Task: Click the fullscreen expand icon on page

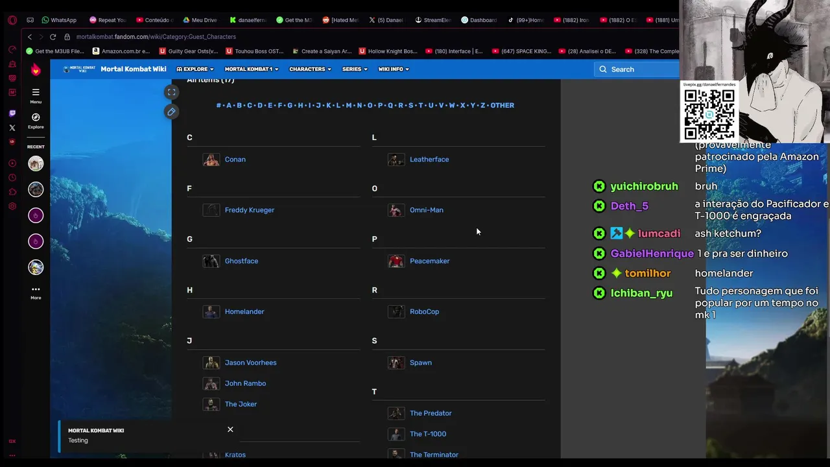Action: tap(171, 92)
